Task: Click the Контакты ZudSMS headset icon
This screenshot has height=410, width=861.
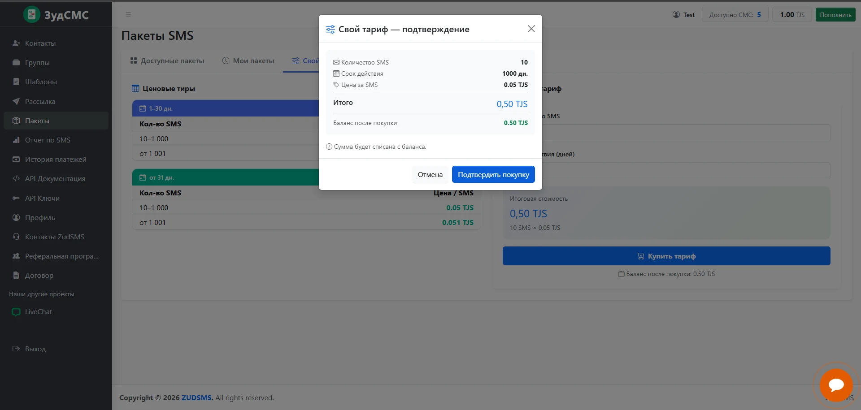Action: [16, 237]
